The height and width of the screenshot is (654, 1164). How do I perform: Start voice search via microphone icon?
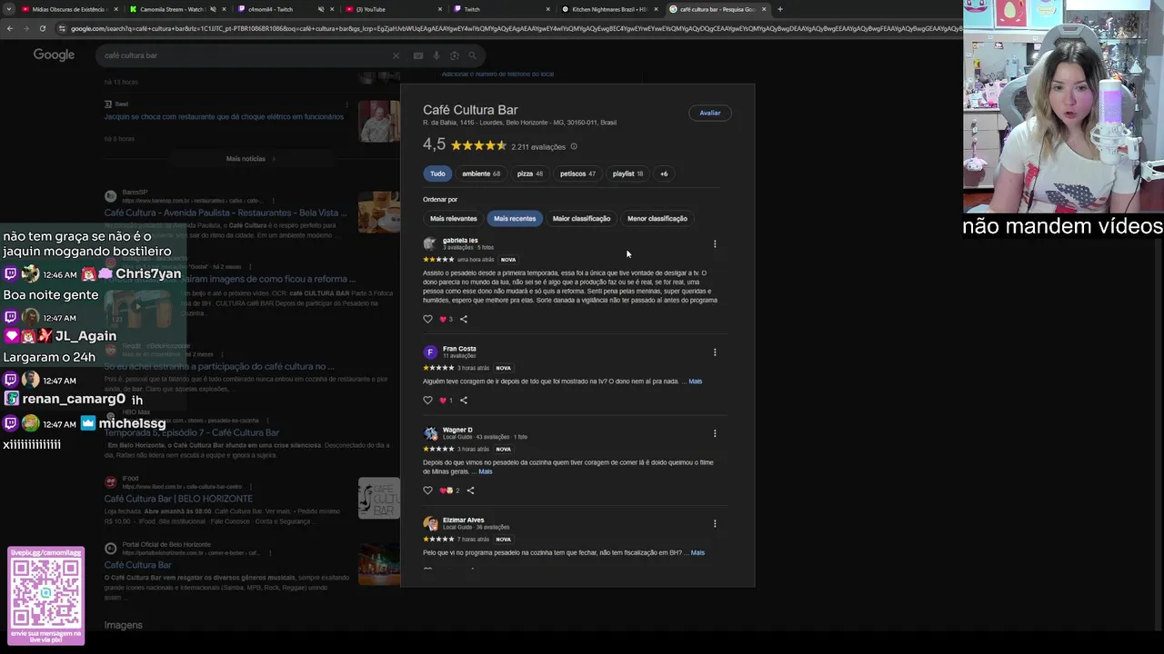[436, 55]
